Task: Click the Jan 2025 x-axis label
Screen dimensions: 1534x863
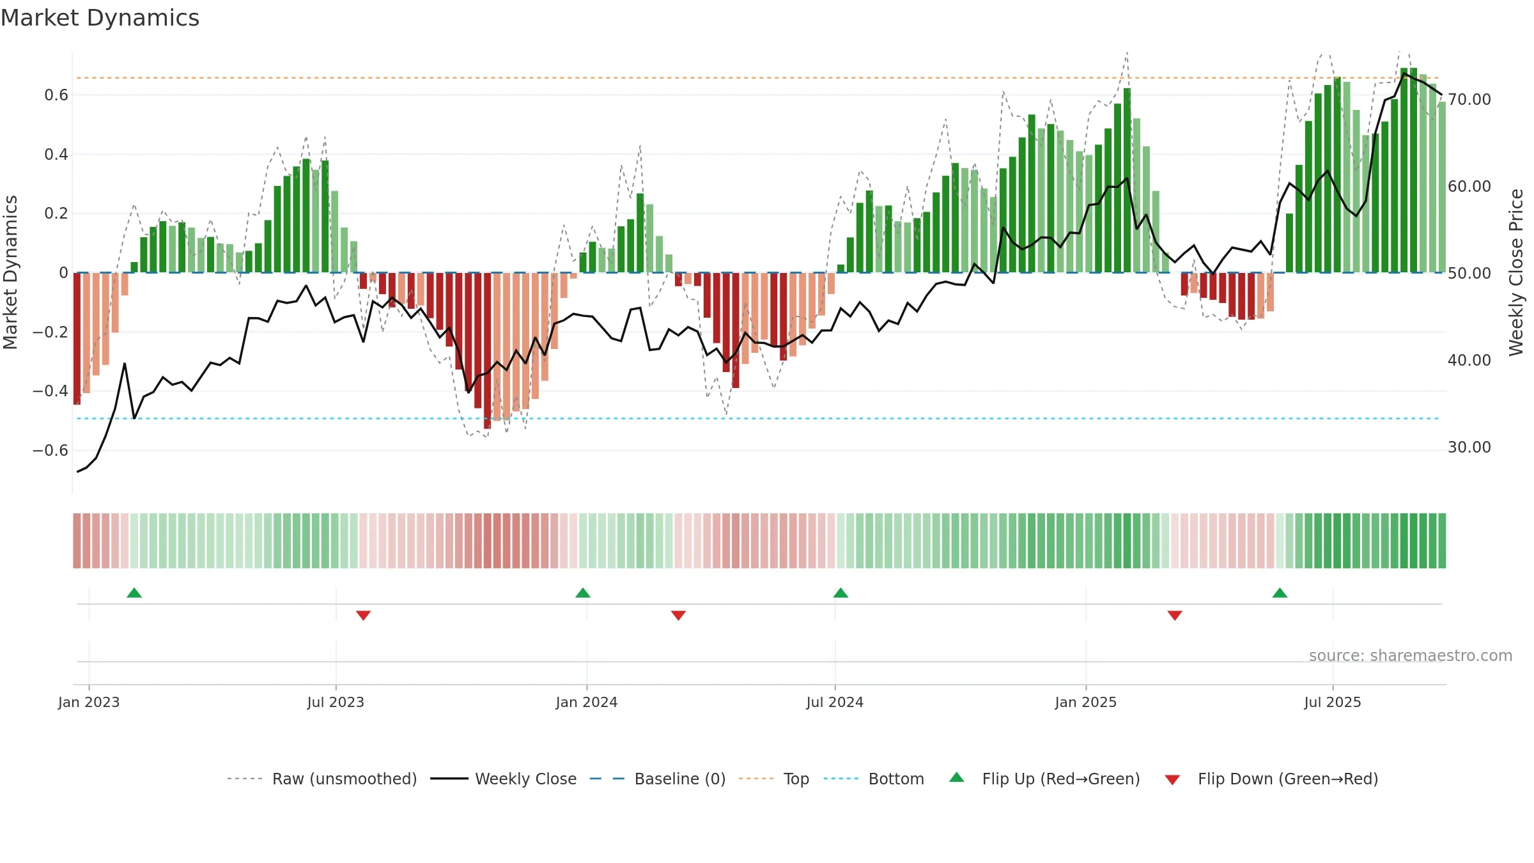Action: coord(1086,703)
